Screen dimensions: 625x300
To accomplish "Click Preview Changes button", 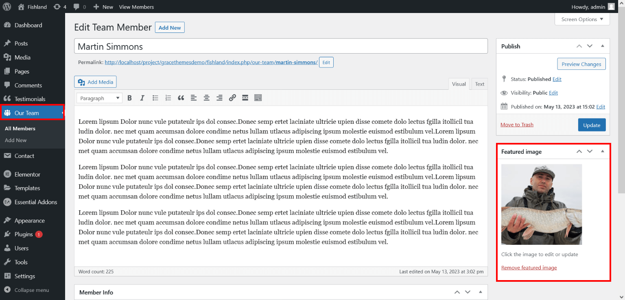I will [581, 64].
